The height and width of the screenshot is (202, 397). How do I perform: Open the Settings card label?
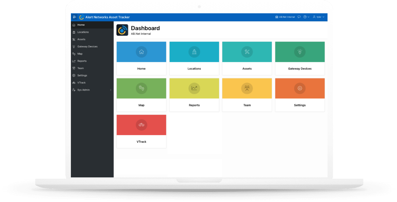pos(300,105)
